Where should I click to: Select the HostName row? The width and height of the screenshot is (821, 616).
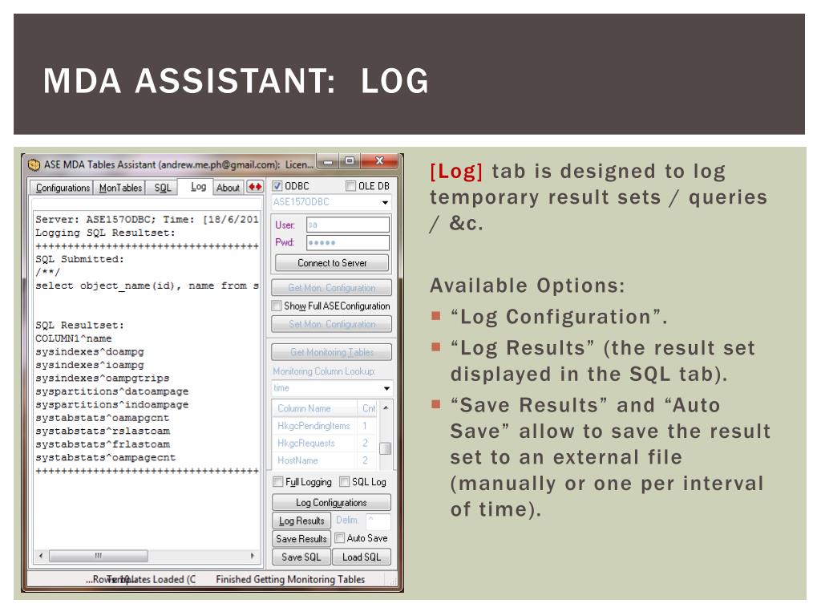(326, 460)
